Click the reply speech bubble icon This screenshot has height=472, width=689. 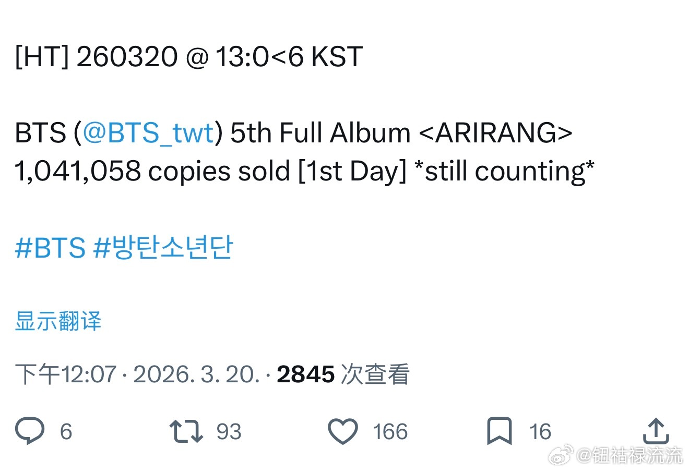point(30,431)
